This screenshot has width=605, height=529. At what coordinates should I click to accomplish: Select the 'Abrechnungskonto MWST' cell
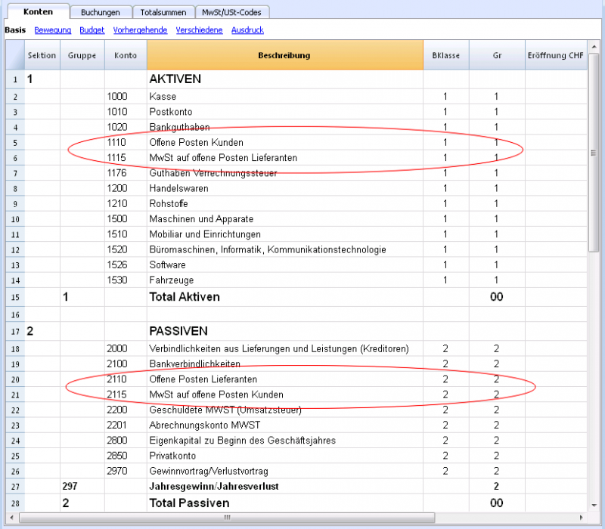(x=285, y=425)
